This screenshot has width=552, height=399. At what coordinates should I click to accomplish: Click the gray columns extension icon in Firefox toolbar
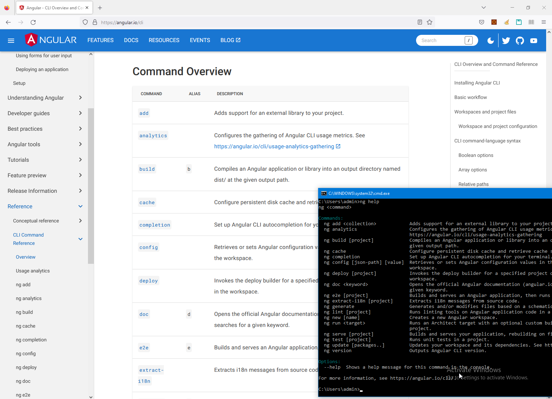531,22
